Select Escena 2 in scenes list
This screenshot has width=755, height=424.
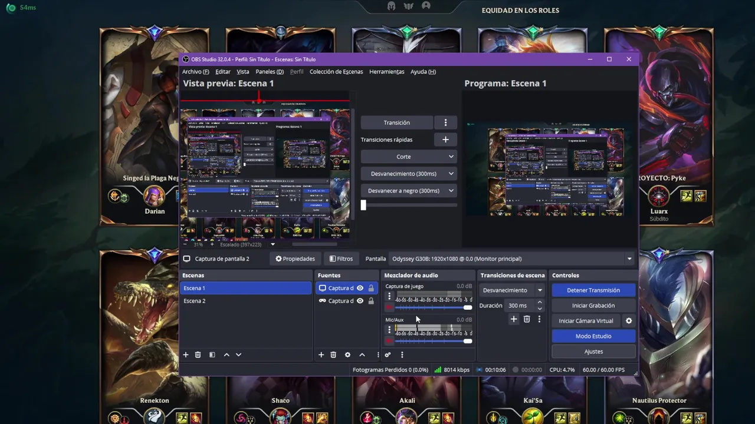point(245,301)
